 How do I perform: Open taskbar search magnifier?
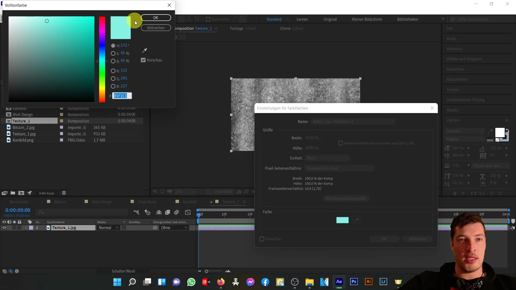click(x=132, y=282)
